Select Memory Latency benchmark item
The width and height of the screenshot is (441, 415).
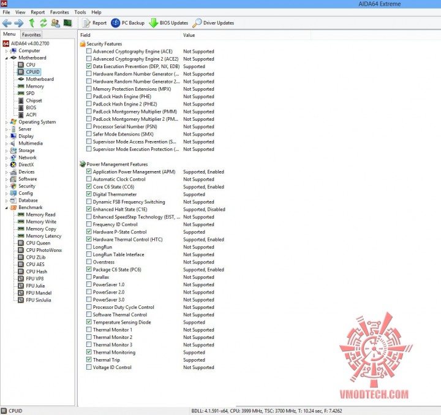[x=43, y=236]
